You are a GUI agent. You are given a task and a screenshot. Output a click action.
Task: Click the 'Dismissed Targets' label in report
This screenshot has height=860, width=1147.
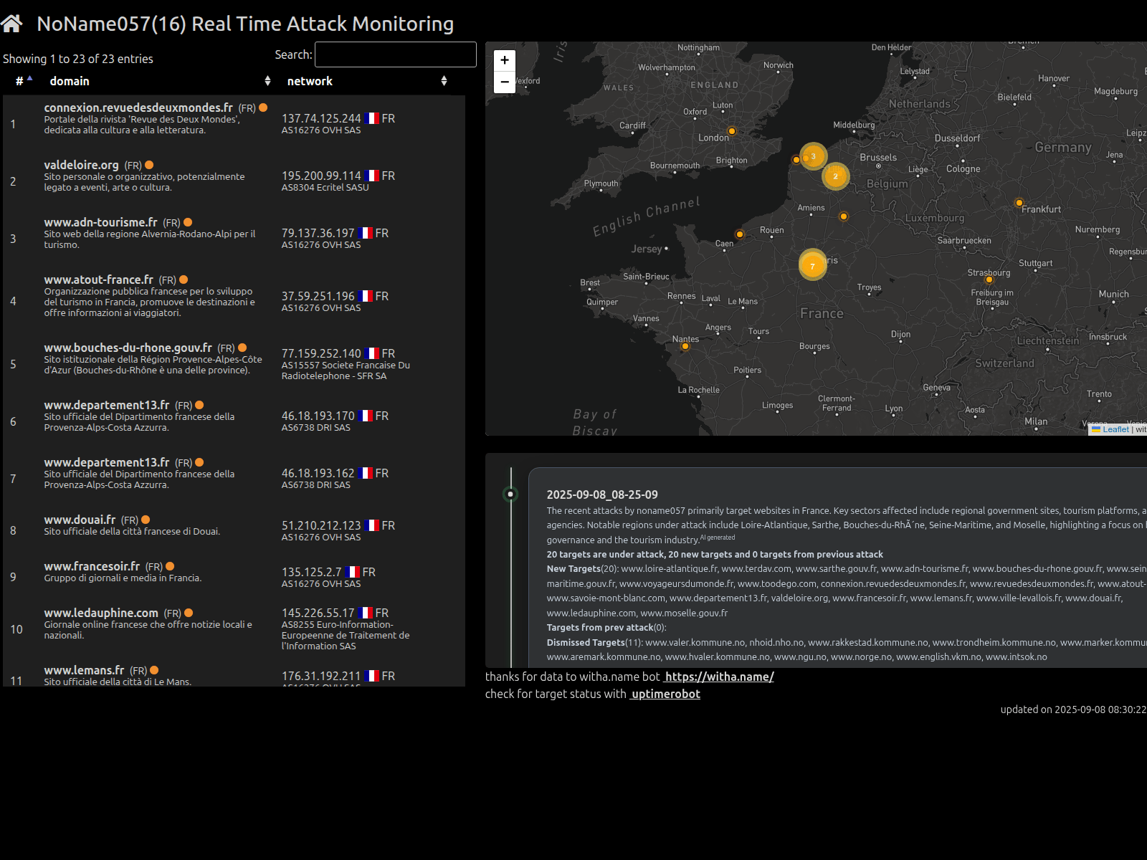coord(586,642)
